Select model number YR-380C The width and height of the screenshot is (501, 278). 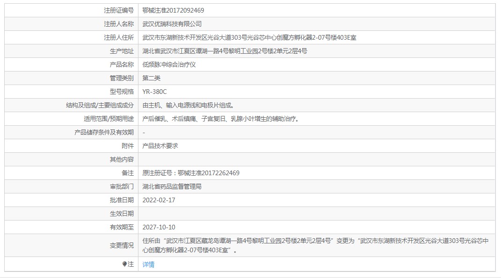click(155, 92)
